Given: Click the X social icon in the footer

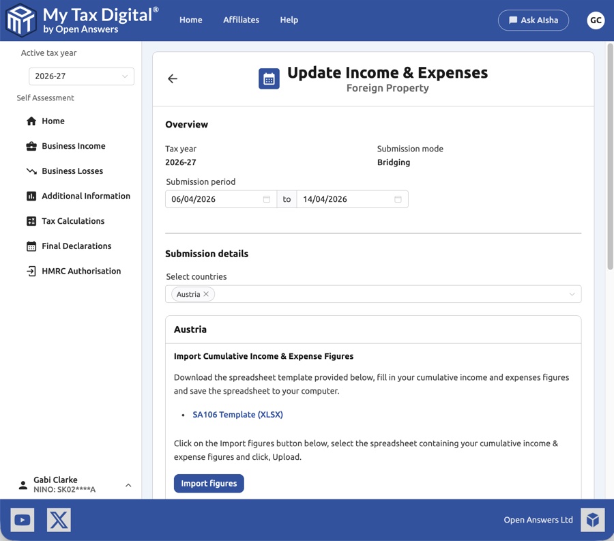Looking at the screenshot, I should pyautogui.click(x=59, y=519).
